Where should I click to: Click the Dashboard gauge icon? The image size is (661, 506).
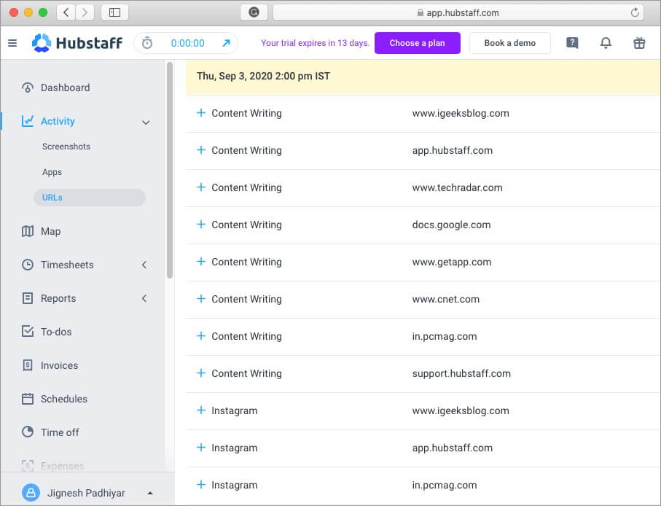(28, 87)
